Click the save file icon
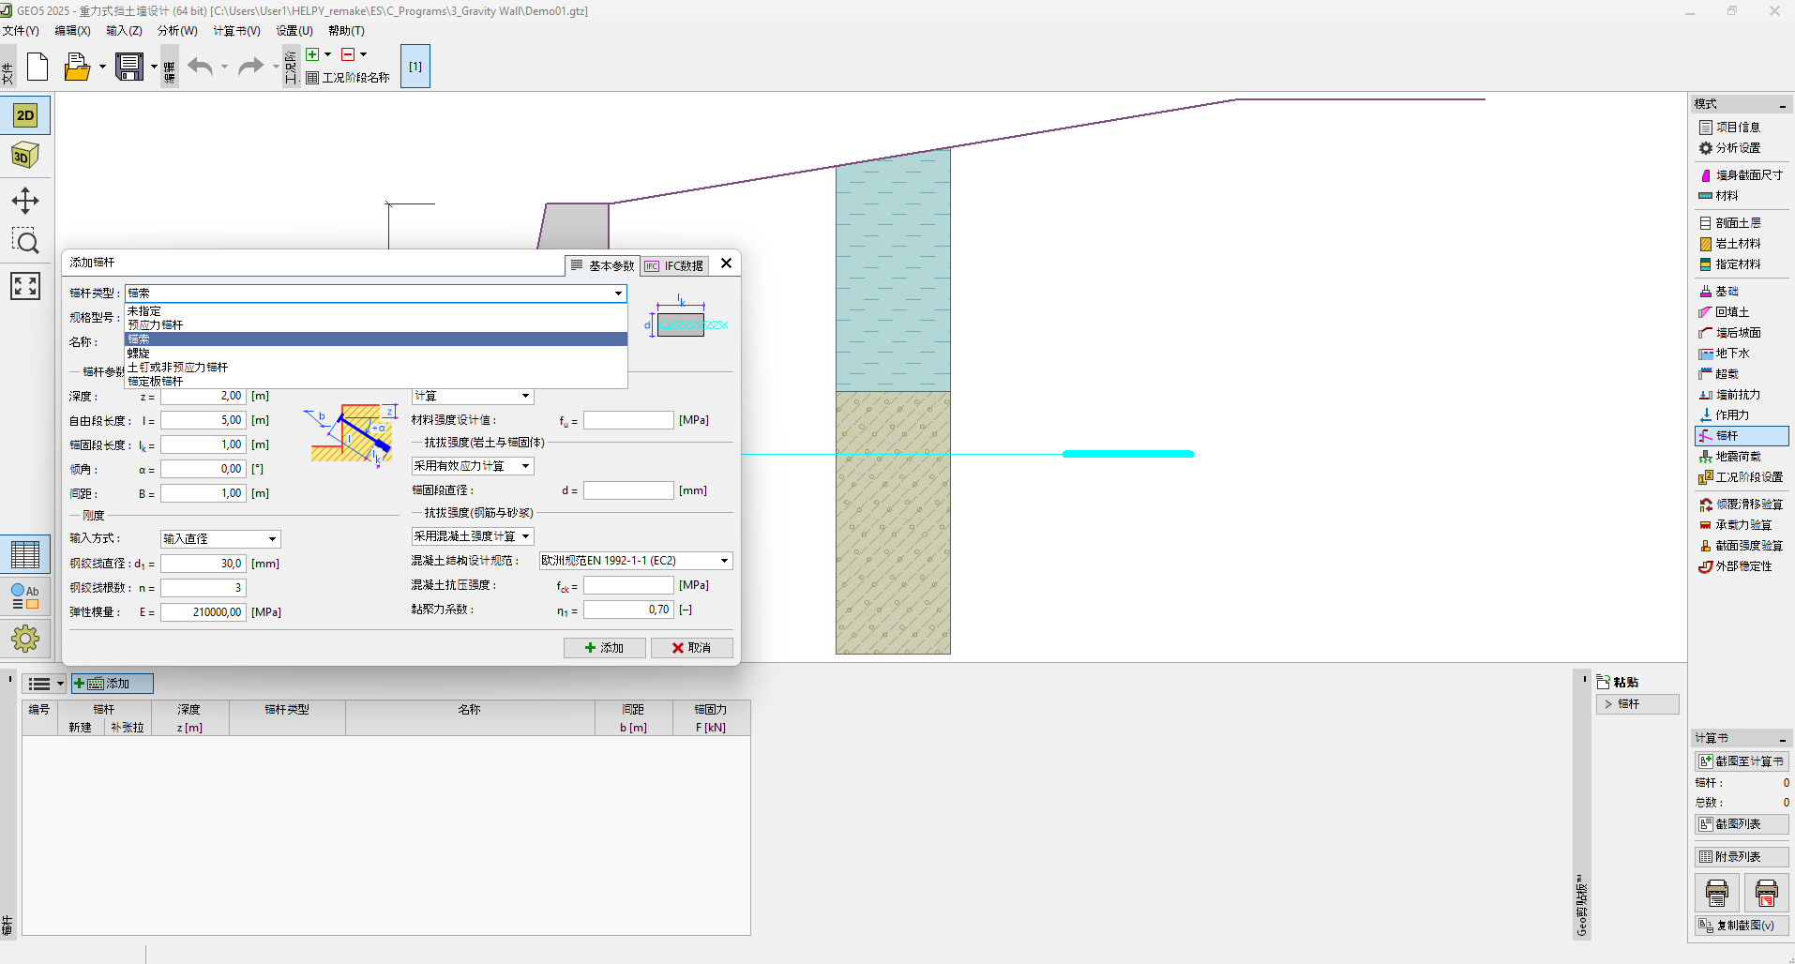This screenshot has width=1795, height=964. 129,67
